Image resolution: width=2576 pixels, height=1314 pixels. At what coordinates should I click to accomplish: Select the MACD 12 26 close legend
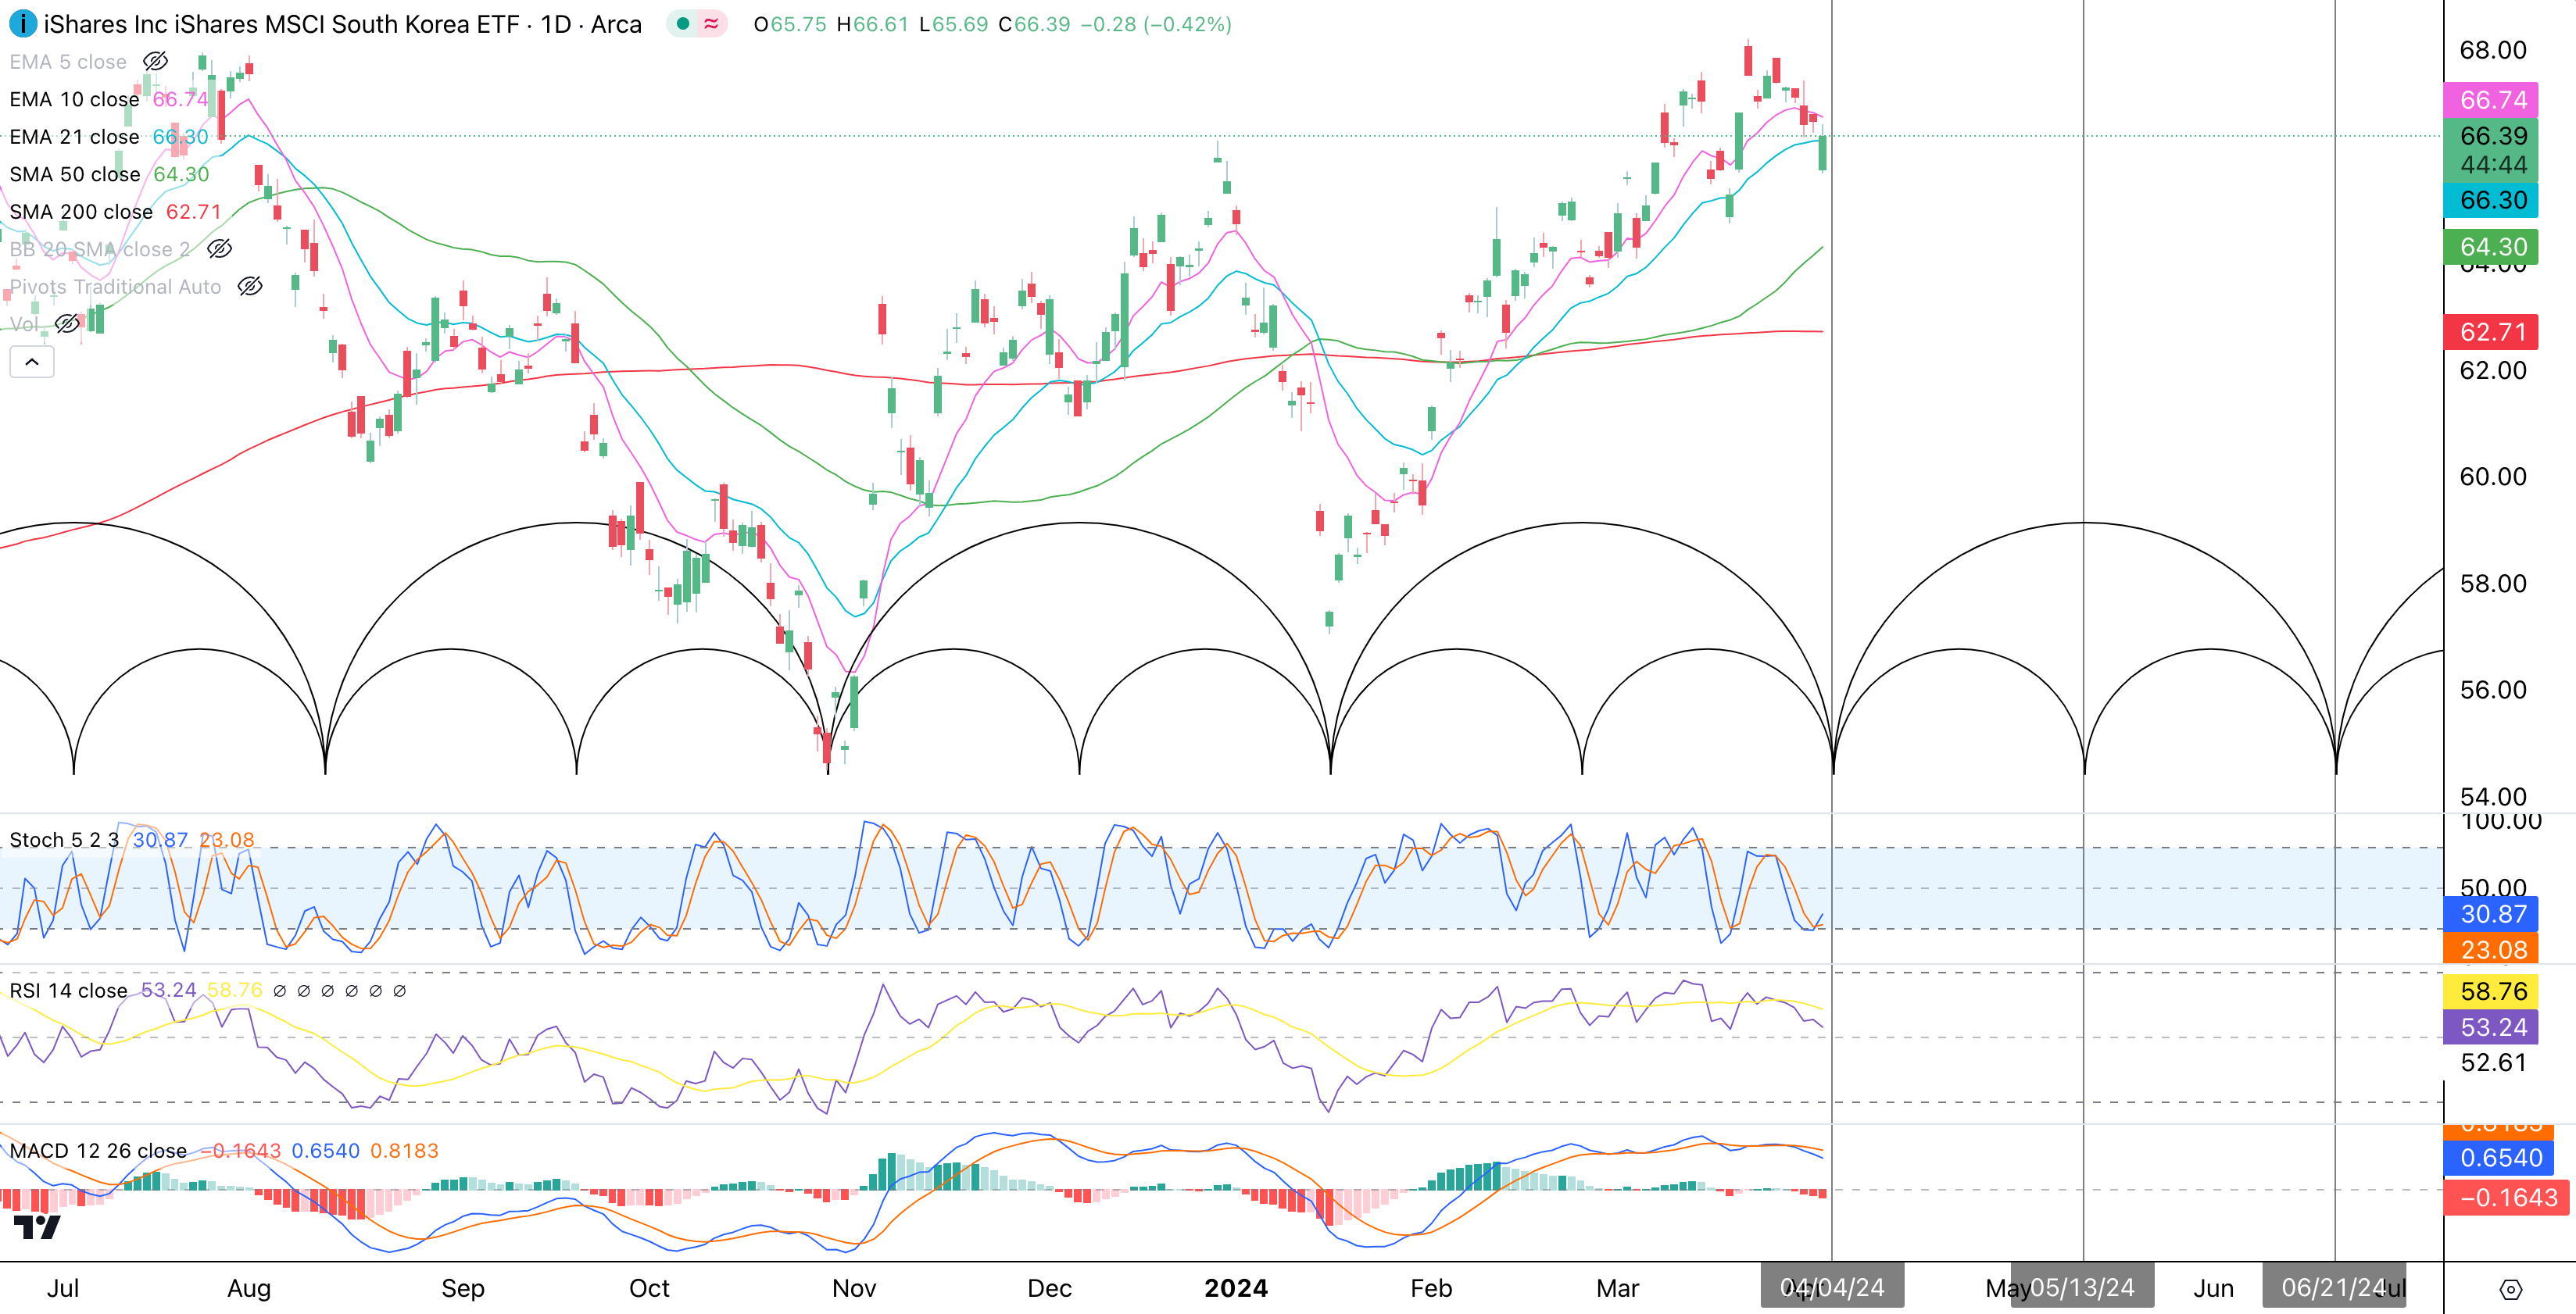[98, 1150]
